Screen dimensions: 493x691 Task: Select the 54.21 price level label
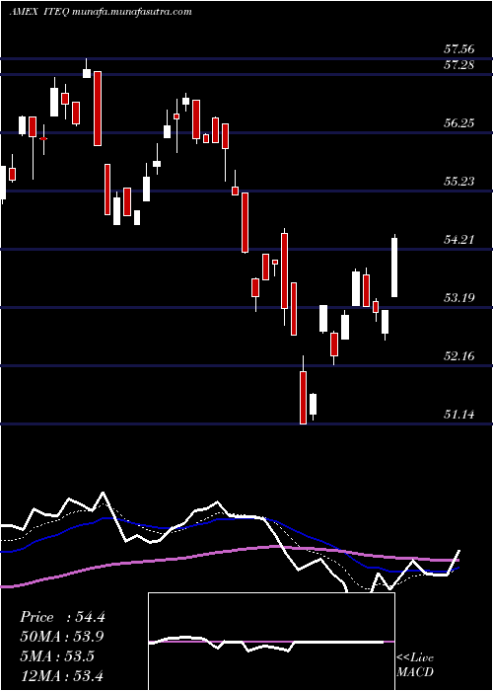[459, 240]
